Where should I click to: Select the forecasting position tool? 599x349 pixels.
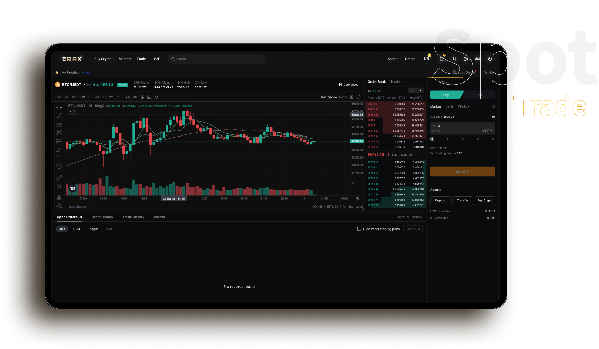(x=59, y=141)
